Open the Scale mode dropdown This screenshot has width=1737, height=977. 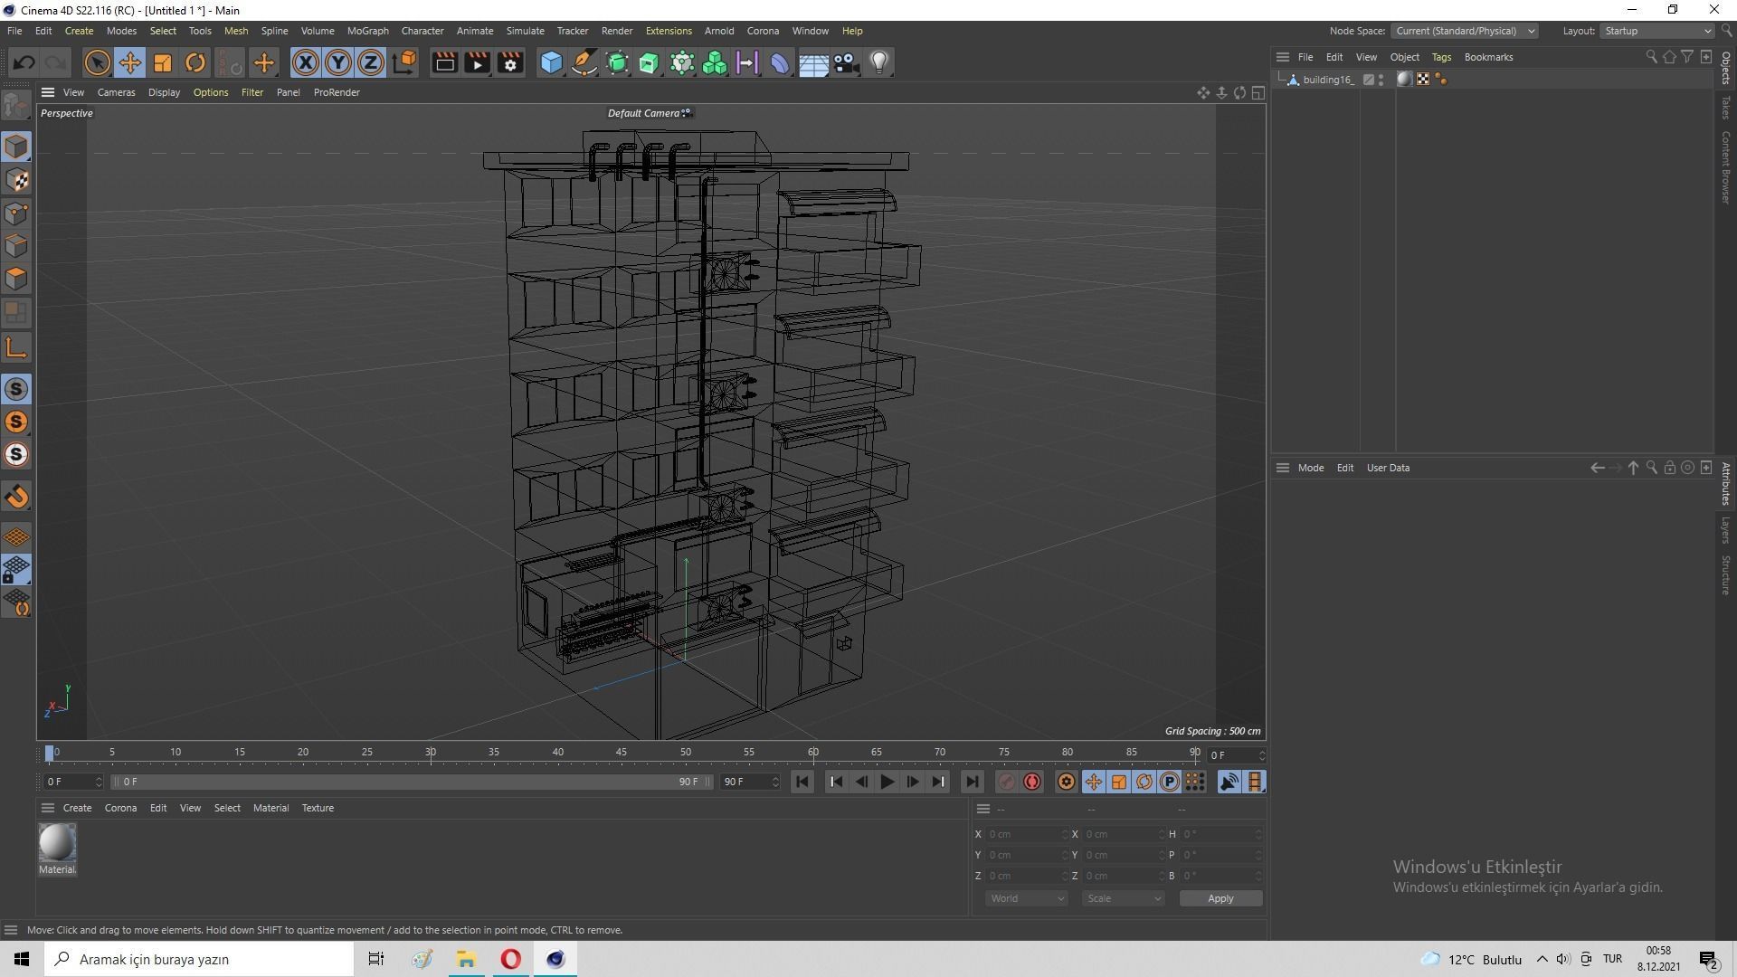pos(1123,899)
